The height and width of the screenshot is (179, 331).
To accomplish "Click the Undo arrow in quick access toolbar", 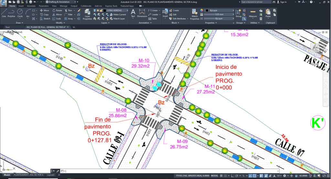I will click(x=35, y=2).
